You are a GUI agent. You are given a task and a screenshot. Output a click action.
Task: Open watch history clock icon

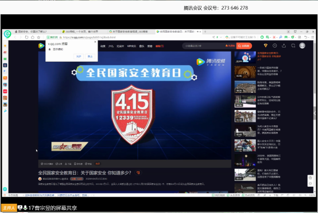pyautogui.click(x=274, y=46)
